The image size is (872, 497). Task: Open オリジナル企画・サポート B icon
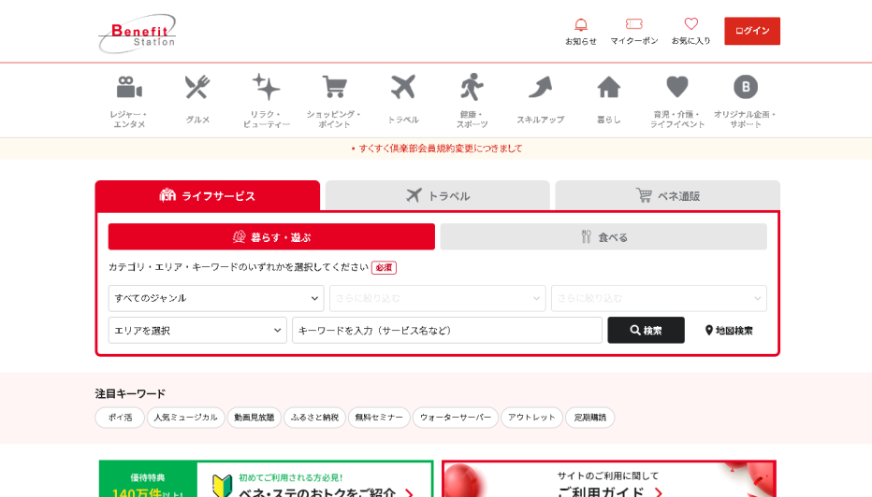coord(746,88)
